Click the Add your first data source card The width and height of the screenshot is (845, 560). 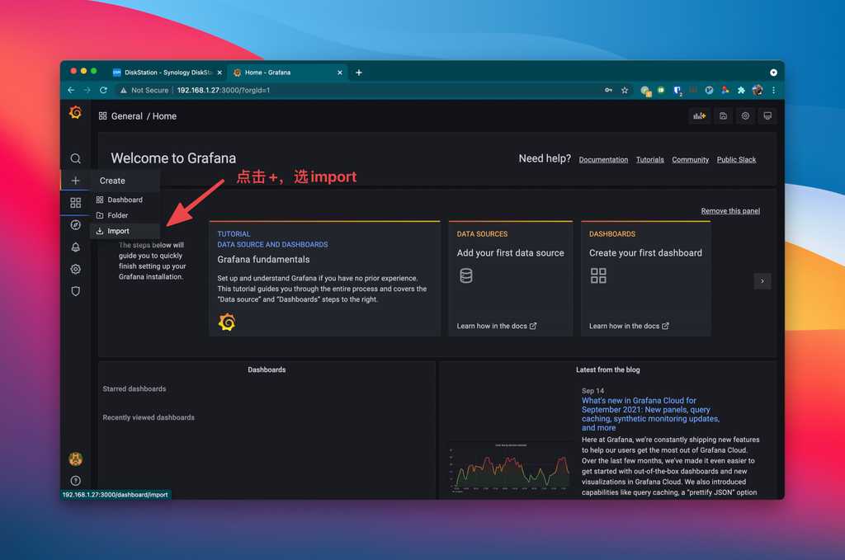510,279
